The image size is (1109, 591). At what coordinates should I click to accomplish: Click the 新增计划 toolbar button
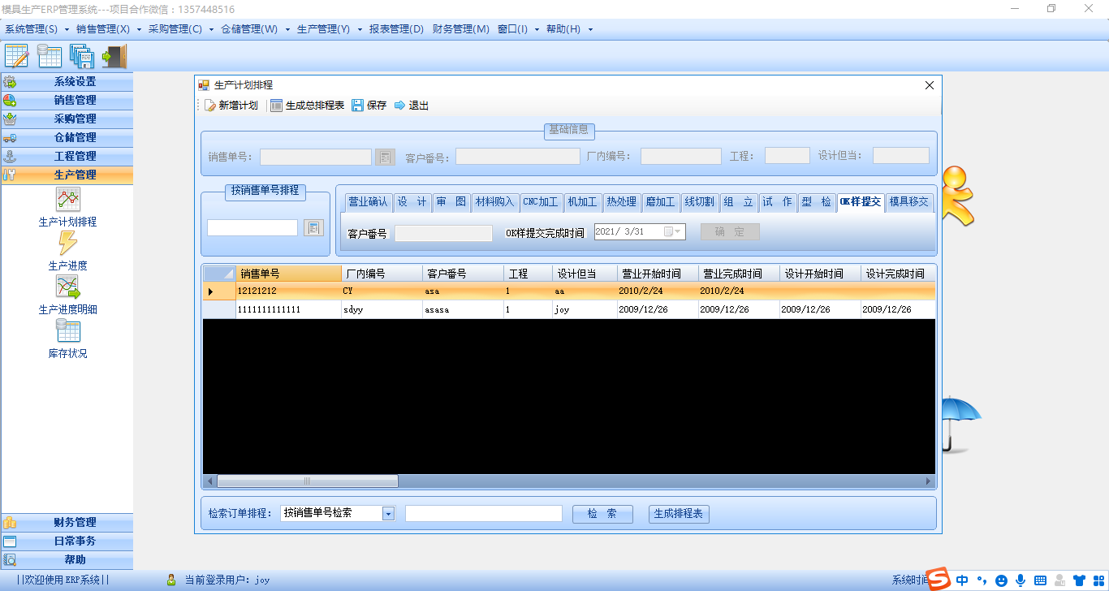(x=231, y=106)
